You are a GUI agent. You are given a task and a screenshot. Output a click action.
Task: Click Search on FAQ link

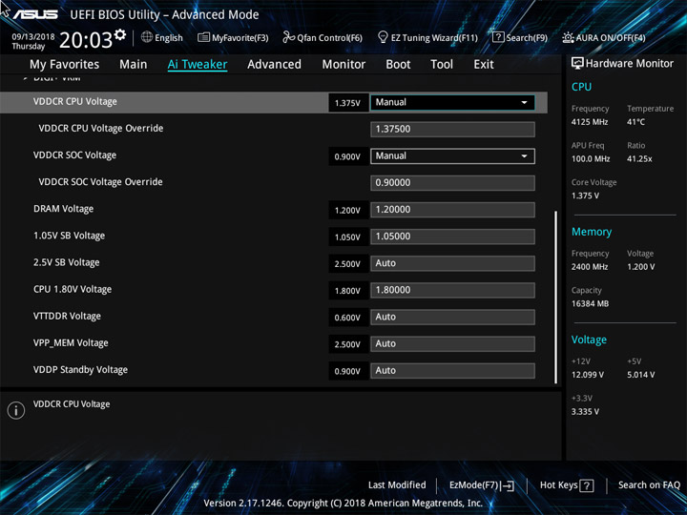coord(649,484)
